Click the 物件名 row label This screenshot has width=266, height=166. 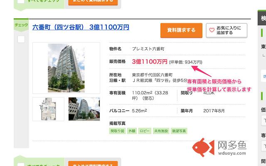[116, 49]
